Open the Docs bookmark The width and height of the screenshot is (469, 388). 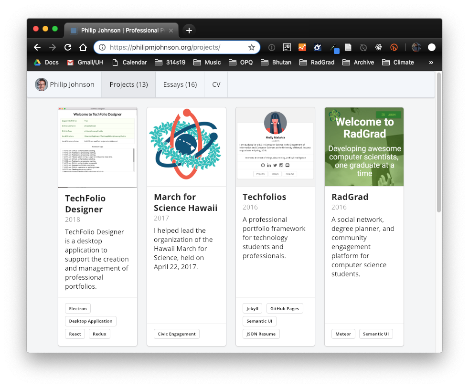46,63
